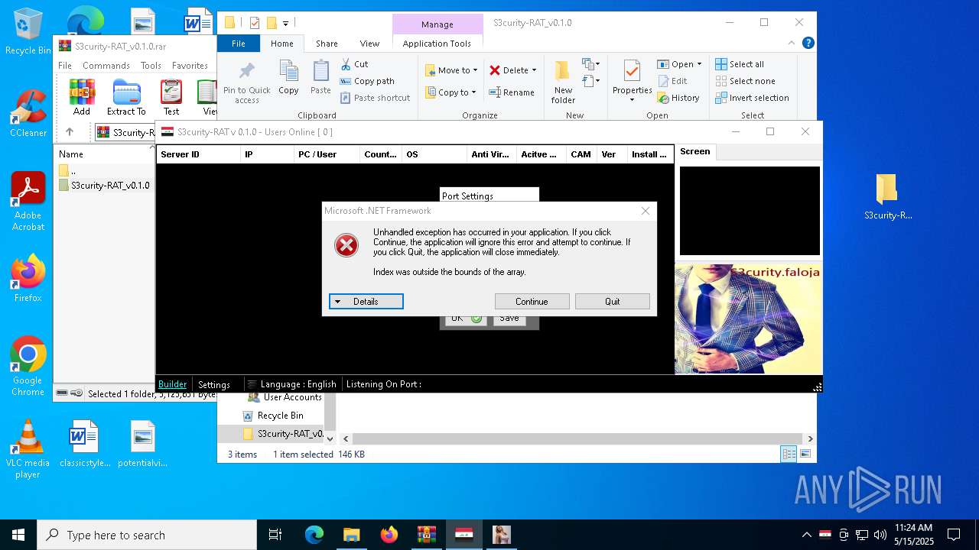Image resolution: width=979 pixels, height=550 pixels.
Task: Click Copy path in the Explorer ribbon
Action: 367,81
